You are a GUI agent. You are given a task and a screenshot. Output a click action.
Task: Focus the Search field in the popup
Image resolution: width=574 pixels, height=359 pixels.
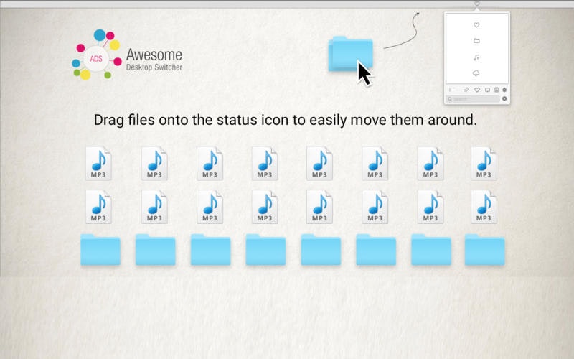click(473, 99)
